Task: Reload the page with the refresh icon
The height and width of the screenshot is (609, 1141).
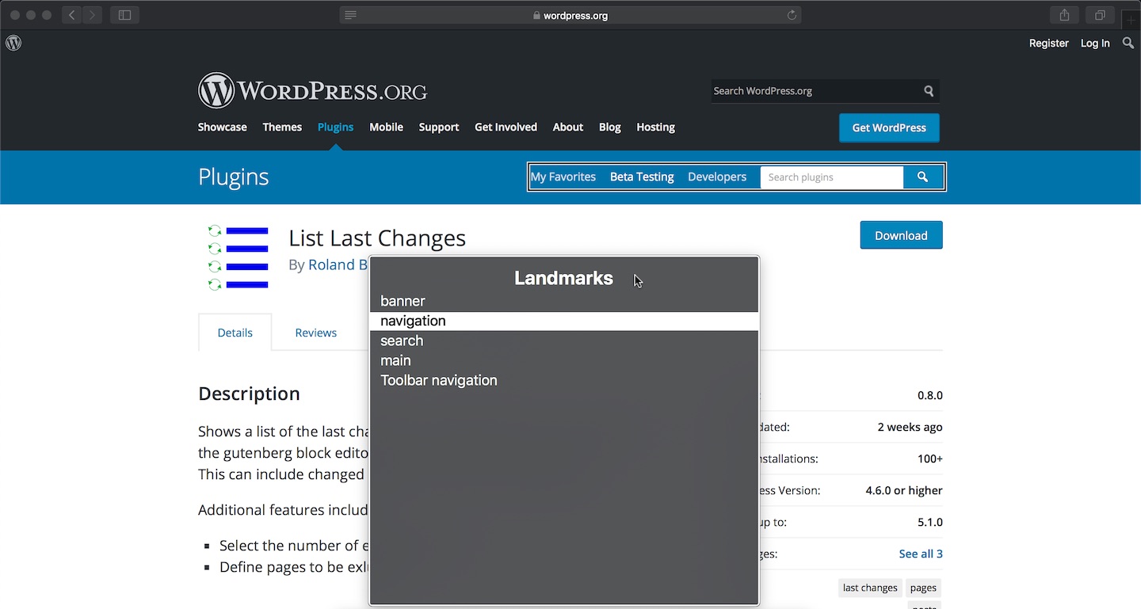Action: click(x=792, y=15)
